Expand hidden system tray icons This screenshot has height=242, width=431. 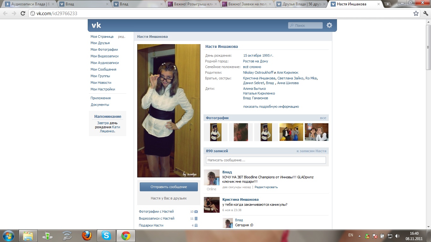tap(359, 236)
